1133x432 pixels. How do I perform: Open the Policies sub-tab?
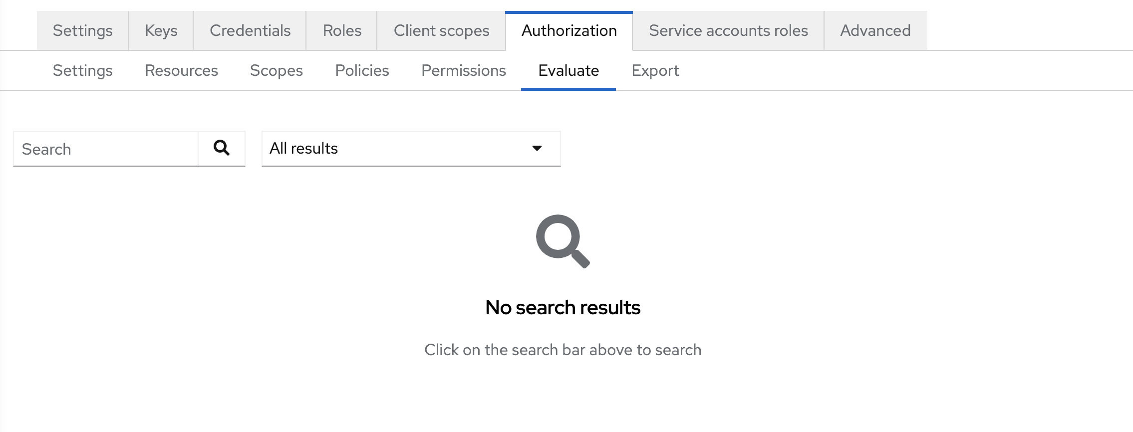[x=362, y=70]
